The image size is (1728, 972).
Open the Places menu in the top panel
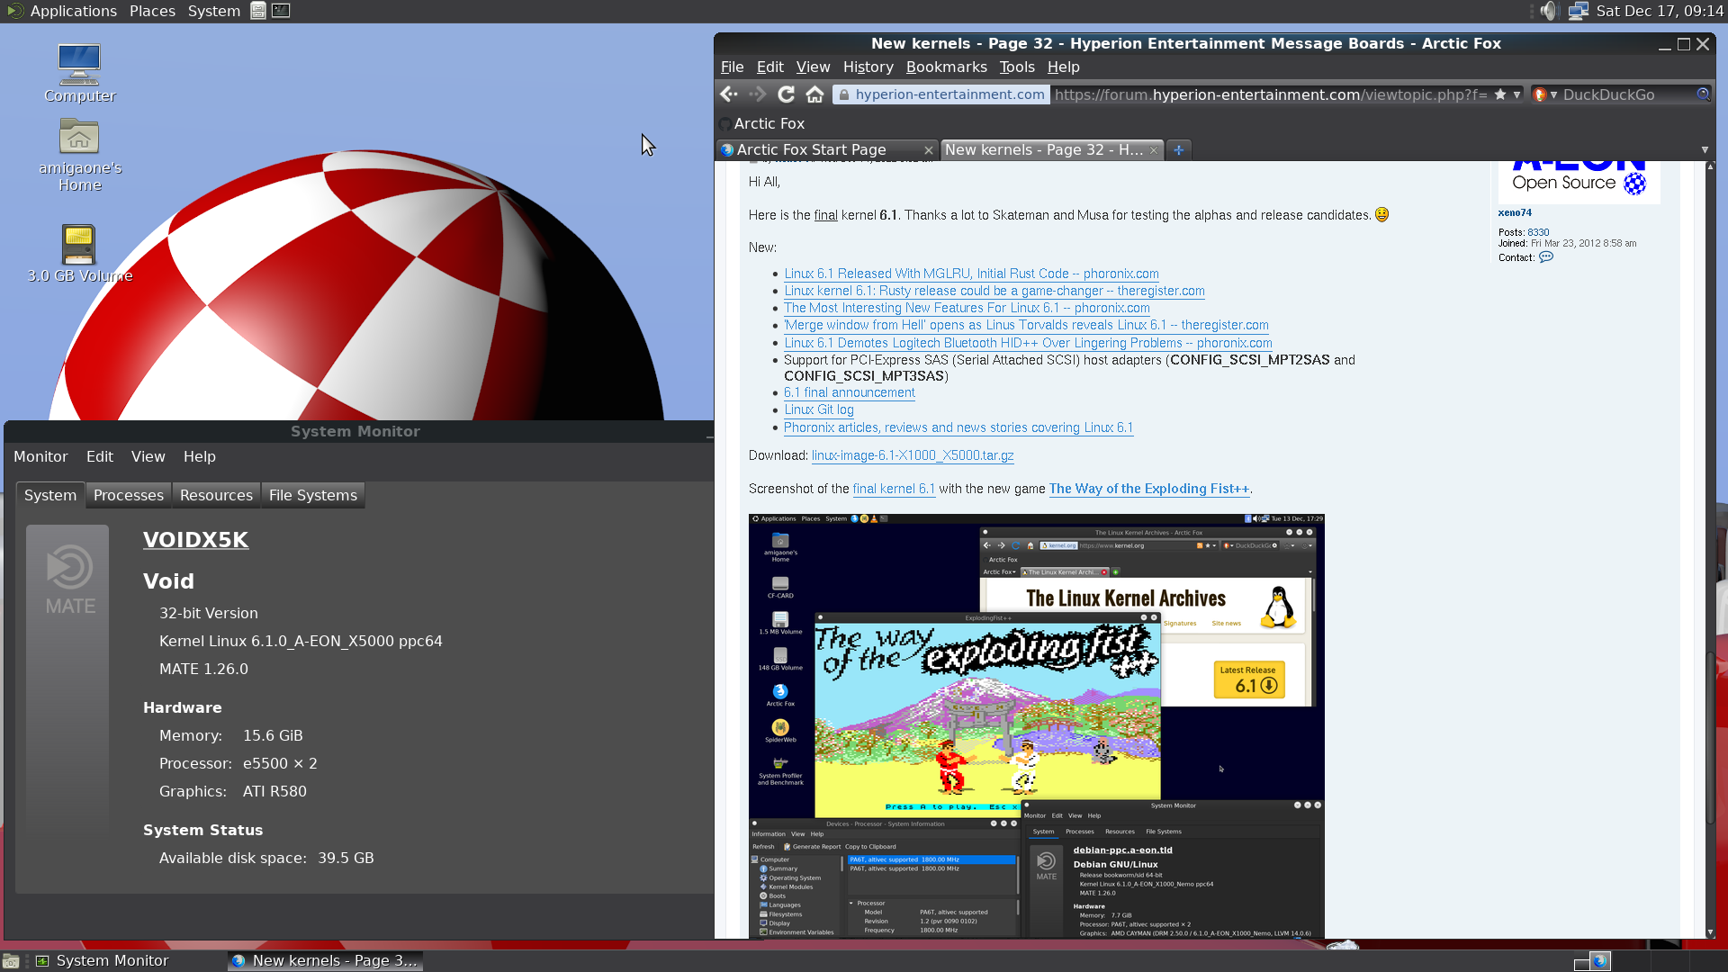(x=152, y=11)
